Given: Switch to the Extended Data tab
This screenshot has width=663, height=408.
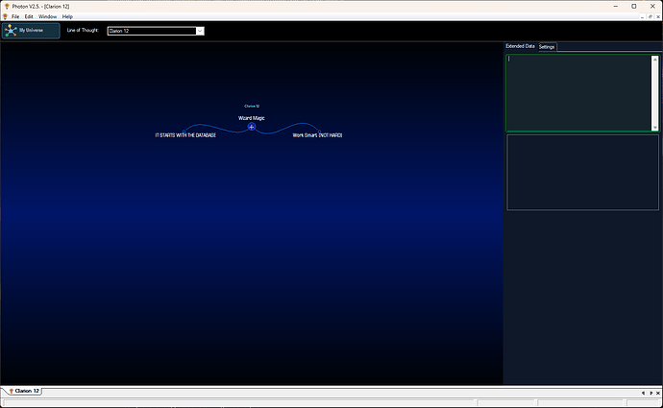Looking at the screenshot, I should coord(520,46).
